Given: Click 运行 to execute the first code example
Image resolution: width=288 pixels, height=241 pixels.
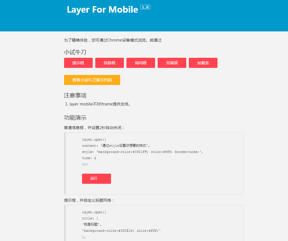Looking at the screenshot, I should (96, 179).
